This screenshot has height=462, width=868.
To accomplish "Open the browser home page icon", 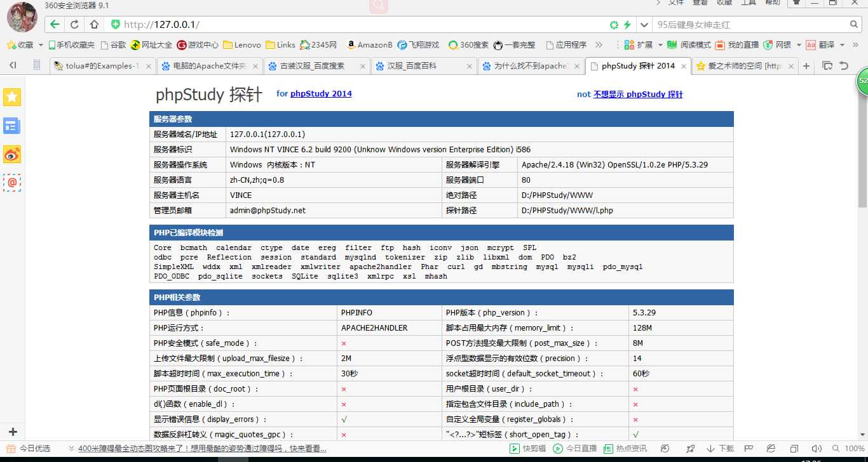I will pos(94,24).
